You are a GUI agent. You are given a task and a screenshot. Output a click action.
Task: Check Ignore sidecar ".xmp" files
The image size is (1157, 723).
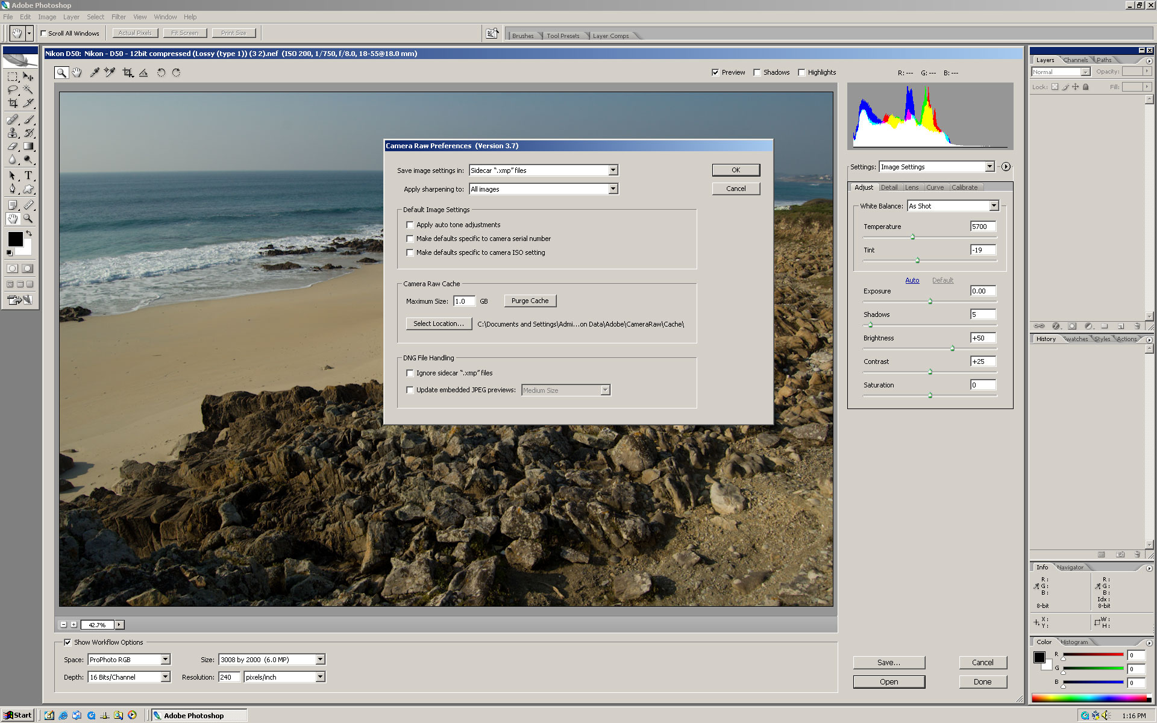(x=410, y=373)
